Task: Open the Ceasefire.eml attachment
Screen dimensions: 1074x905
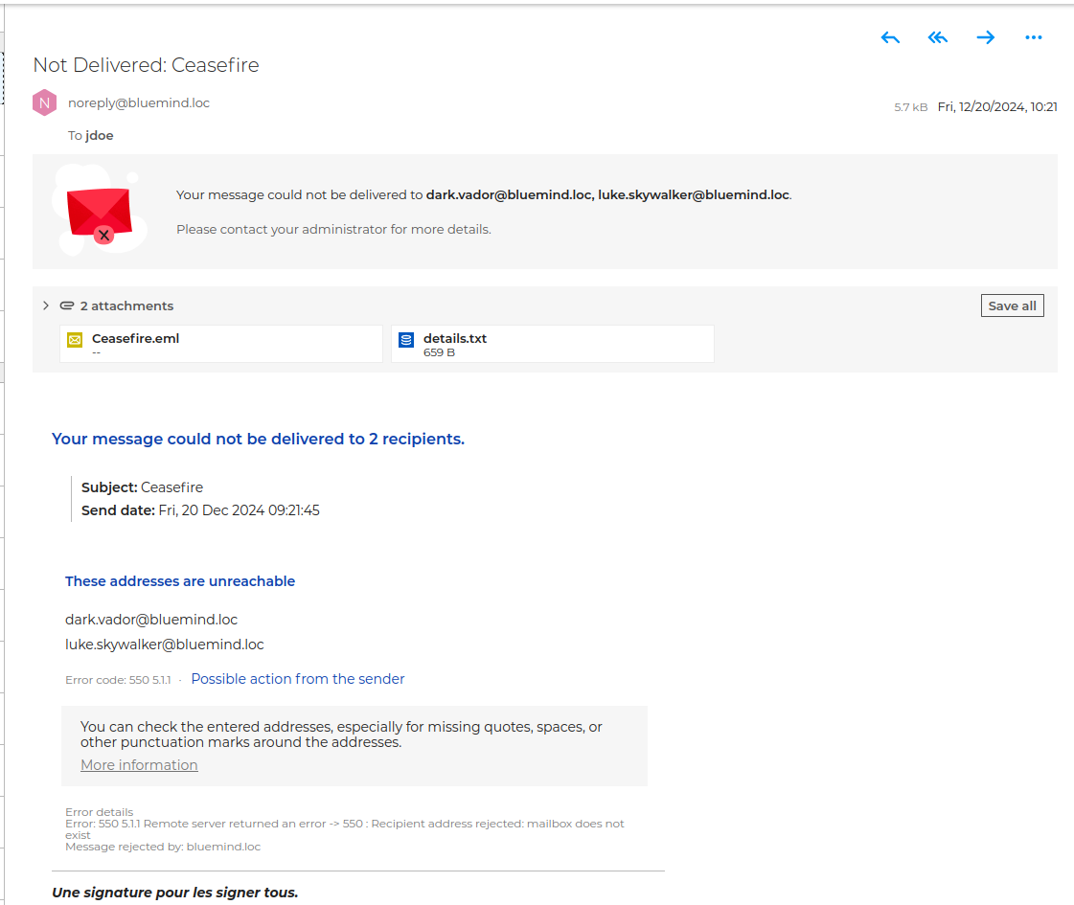Action: click(135, 339)
